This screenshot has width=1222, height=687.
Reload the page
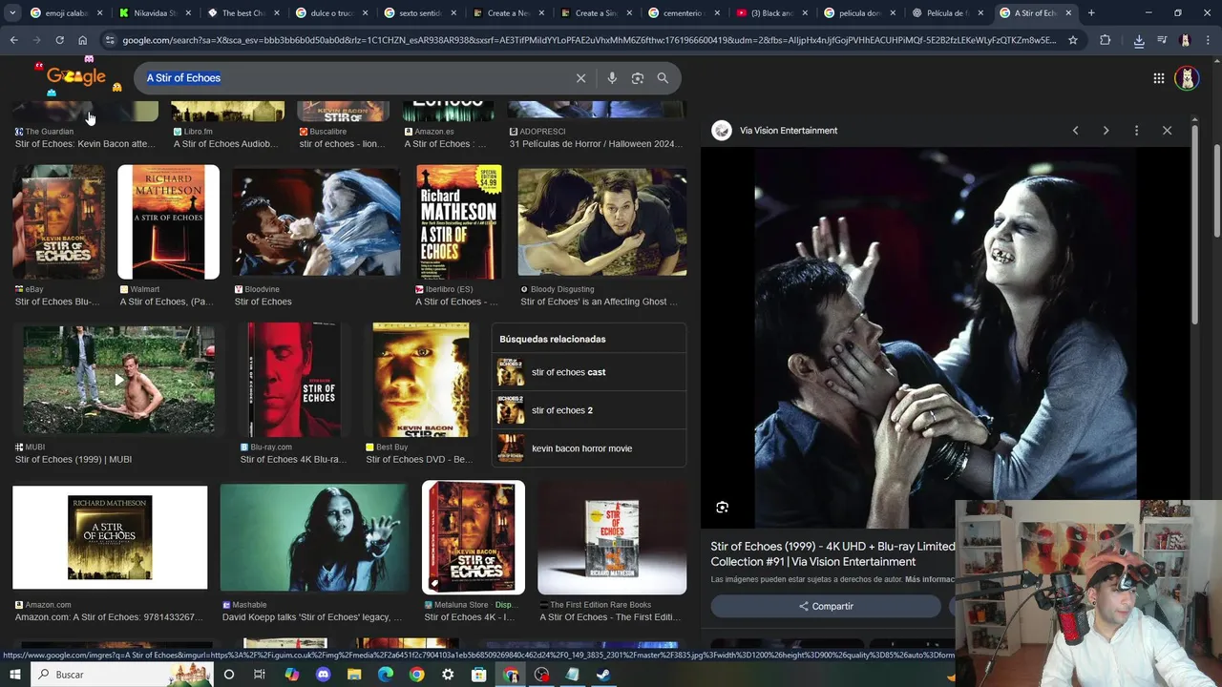pos(59,40)
